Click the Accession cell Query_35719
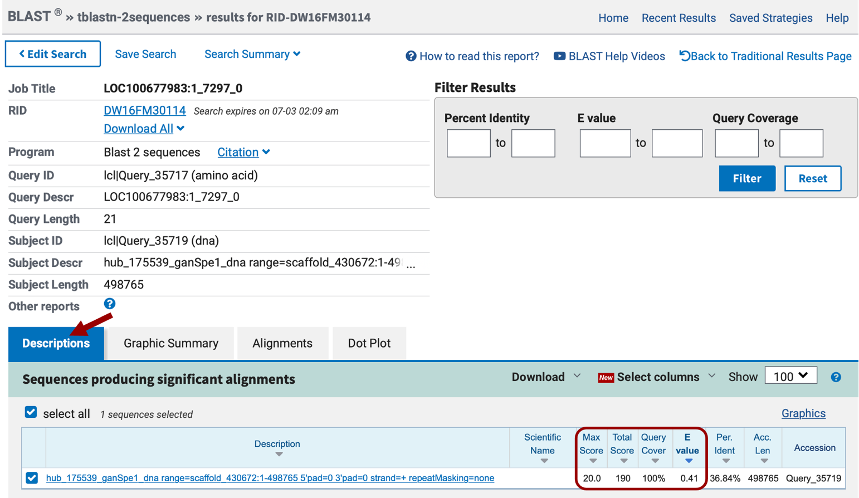Image resolution: width=859 pixels, height=498 pixels. (813, 478)
